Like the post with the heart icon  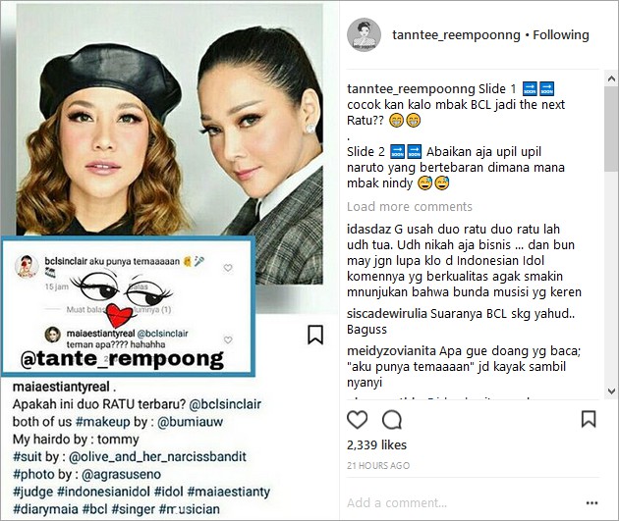pos(357,419)
